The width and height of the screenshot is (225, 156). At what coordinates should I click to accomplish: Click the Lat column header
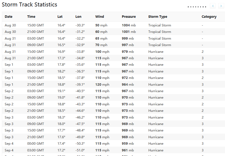tap(60, 17)
